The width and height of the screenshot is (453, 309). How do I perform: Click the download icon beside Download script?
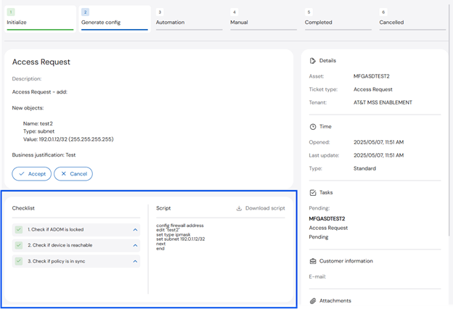pyautogui.click(x=239, y=208)
